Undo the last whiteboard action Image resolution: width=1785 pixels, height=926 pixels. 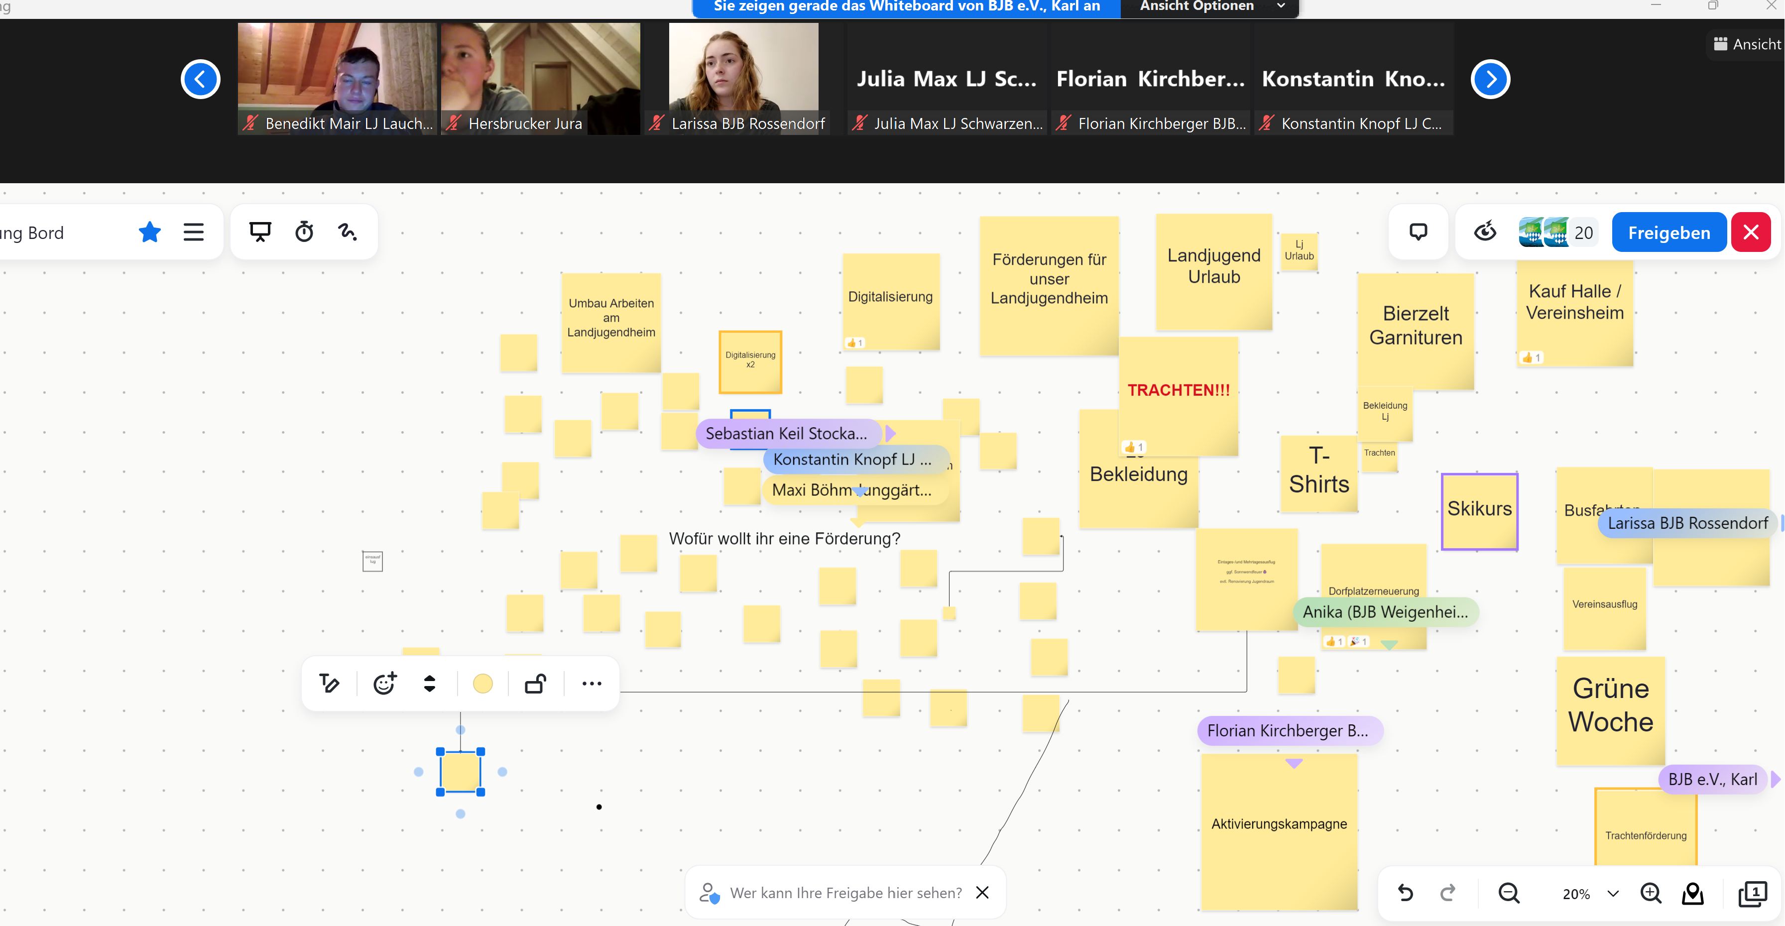pyautogui.click(x=1405, y=894)
